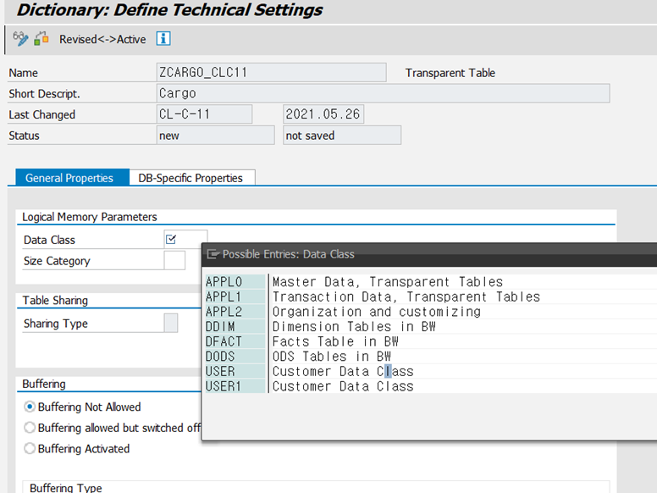Click the Size Category input field
This screenshot has width=657, height=493.
click(174, 260)
